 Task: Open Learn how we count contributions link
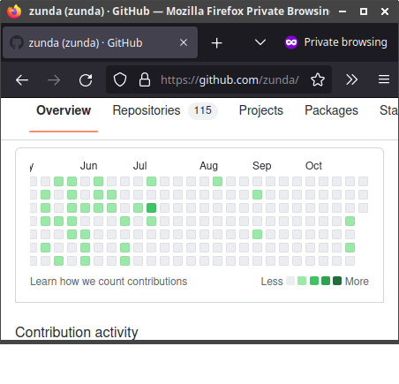tap(109, 282)
